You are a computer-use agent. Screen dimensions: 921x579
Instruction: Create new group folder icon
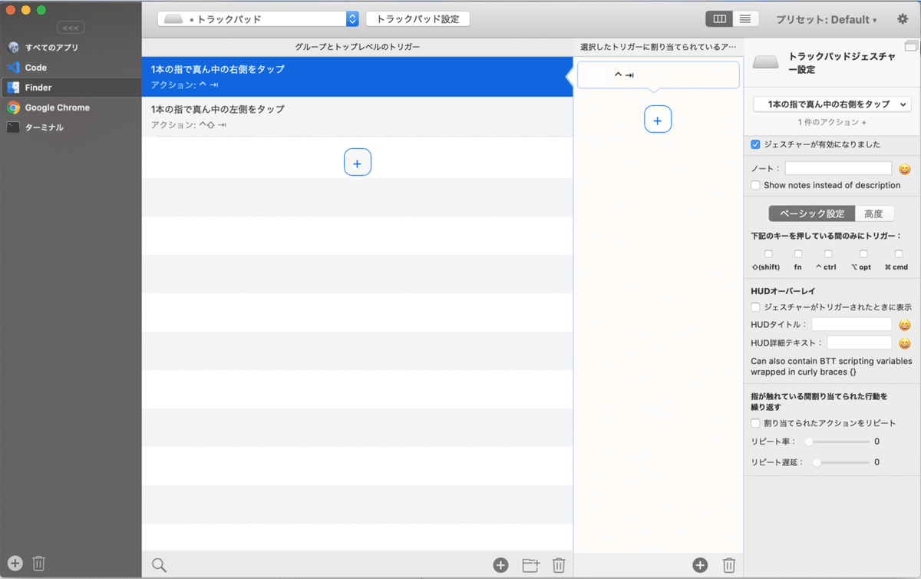530,565
